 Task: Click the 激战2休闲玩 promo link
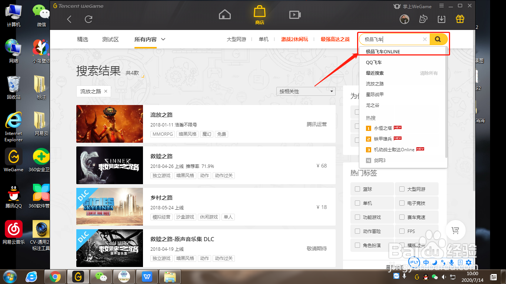point(294,39)
